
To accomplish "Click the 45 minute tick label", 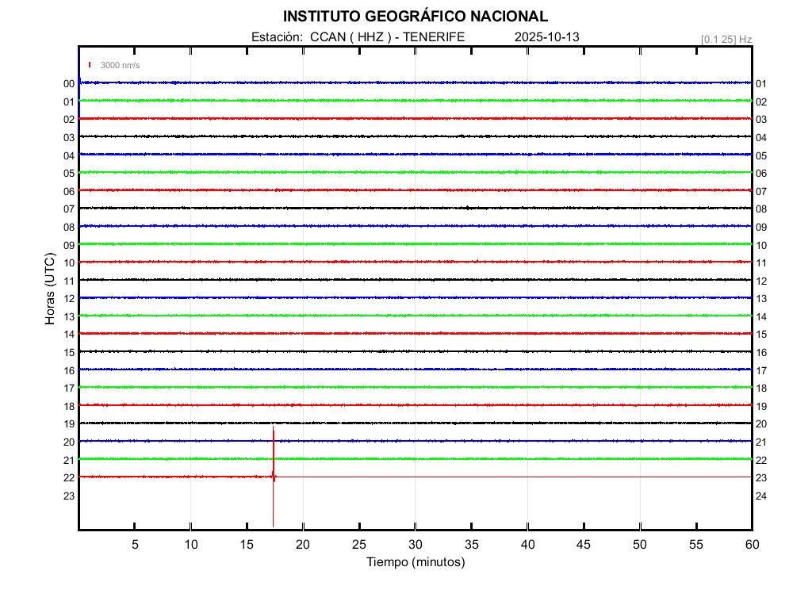I will pos(583,544).
